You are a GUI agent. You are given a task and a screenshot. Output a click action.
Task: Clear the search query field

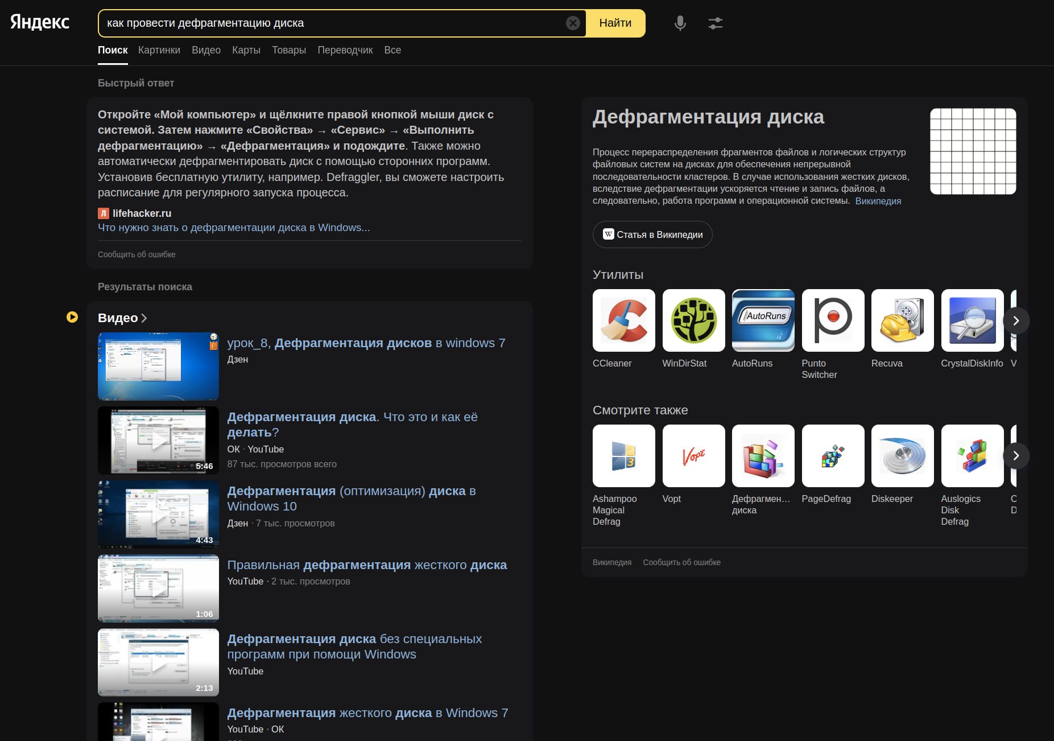pyautogui.click(x=573, y=23)
